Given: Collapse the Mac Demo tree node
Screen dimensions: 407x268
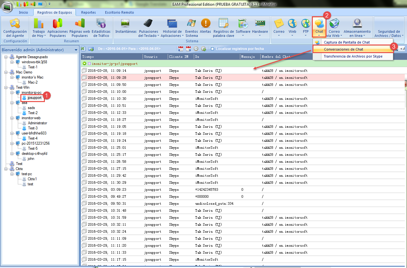Looking at the screenshot, I should pos(6,72).
